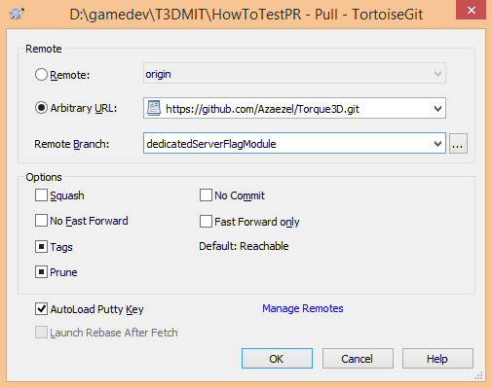
Task: Toggle the Tags tri-state checkbox
Action: 41,247
